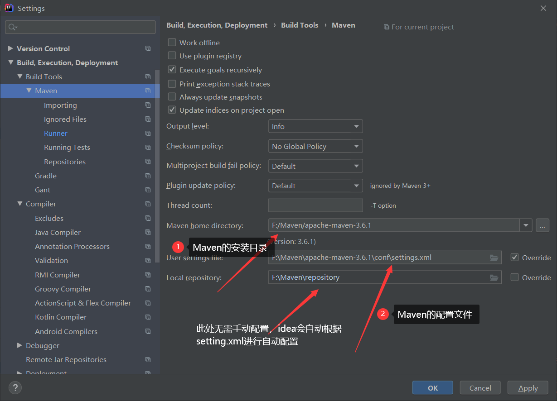557x401 pixels.
Task: Browse Maven home with the ellipsis button
Action: click(x=542, y=225)
